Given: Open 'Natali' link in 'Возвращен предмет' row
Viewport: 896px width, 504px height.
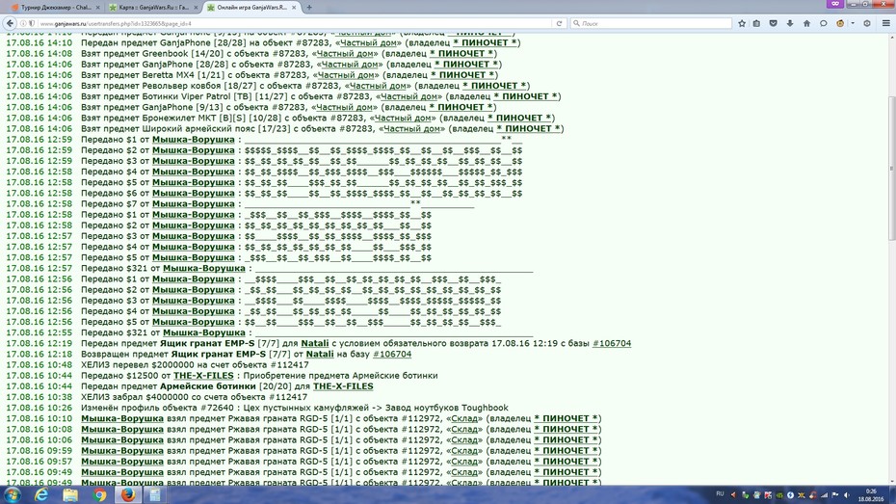Looking at the screenshot, I should [x=320, y=355].
